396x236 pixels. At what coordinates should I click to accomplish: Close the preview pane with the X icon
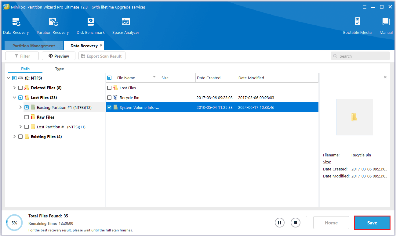(x=385, y=77)
